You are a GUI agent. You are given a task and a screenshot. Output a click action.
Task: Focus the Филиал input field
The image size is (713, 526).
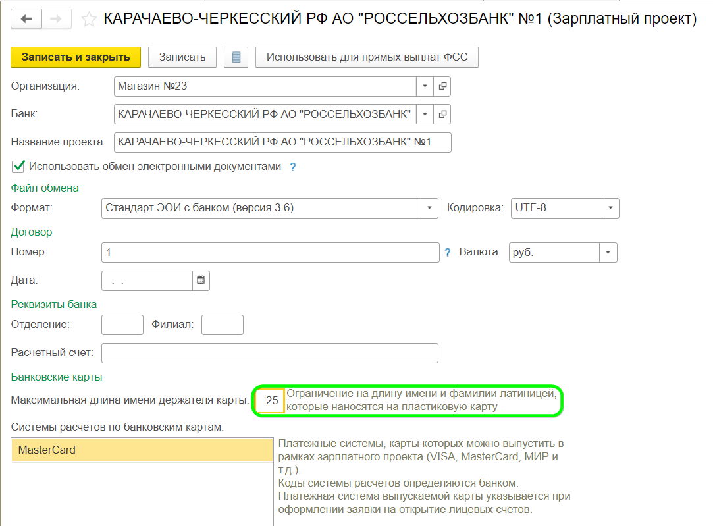(223, 325)
